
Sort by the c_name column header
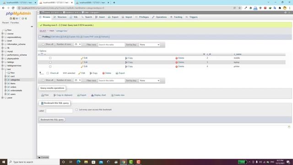pyautogui.click(x=238, y=54)
